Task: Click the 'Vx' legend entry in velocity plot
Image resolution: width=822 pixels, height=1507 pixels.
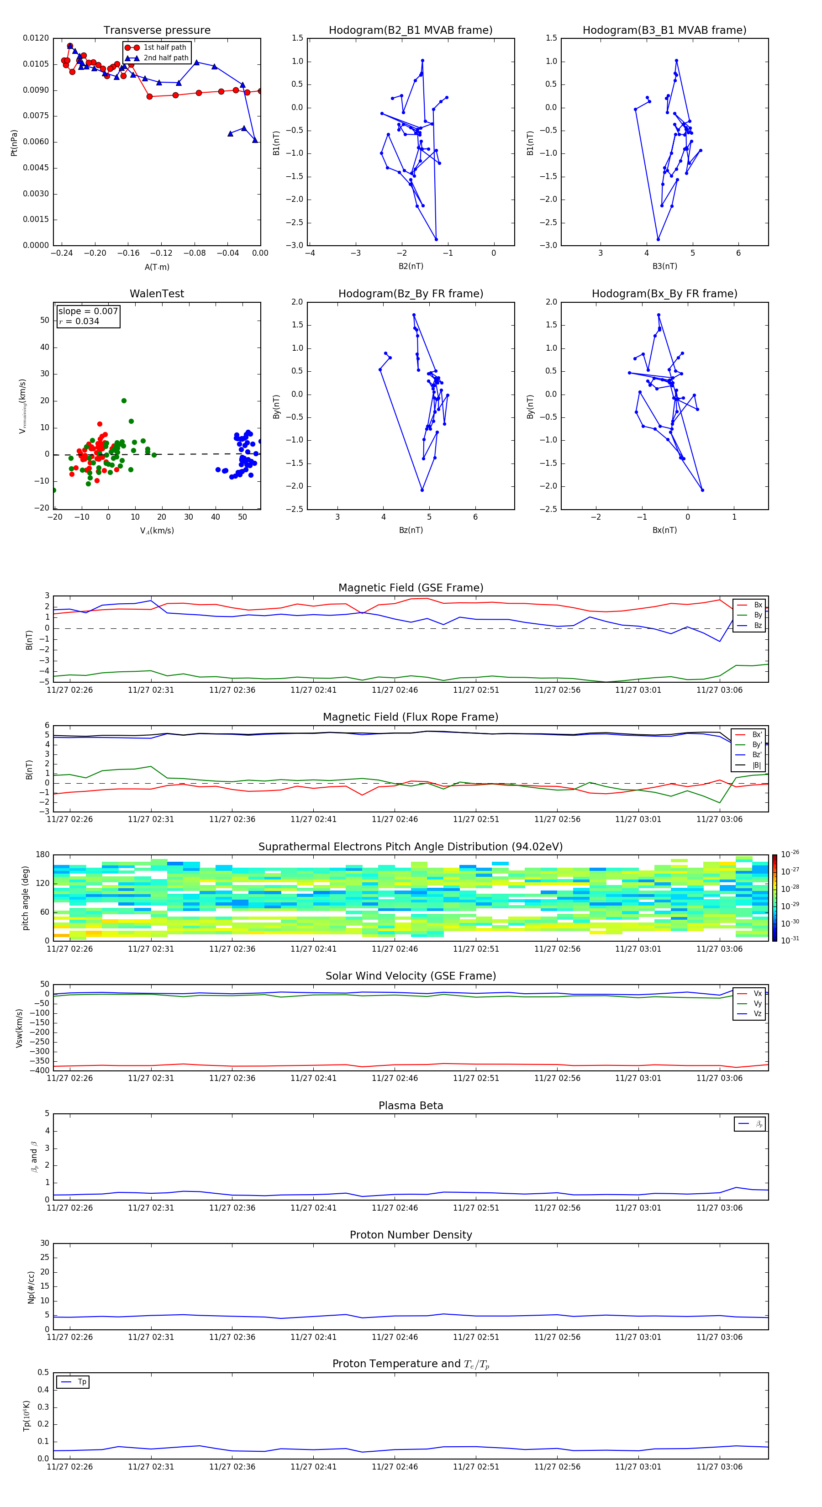Action: click(749, 993)
